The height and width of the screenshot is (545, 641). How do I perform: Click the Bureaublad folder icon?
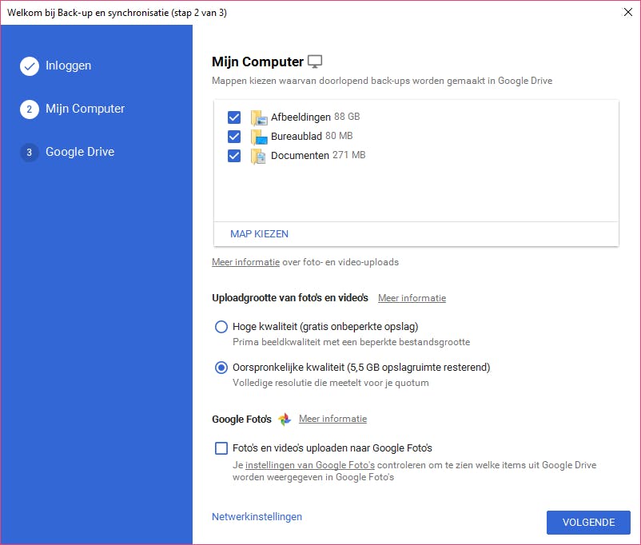258,136
